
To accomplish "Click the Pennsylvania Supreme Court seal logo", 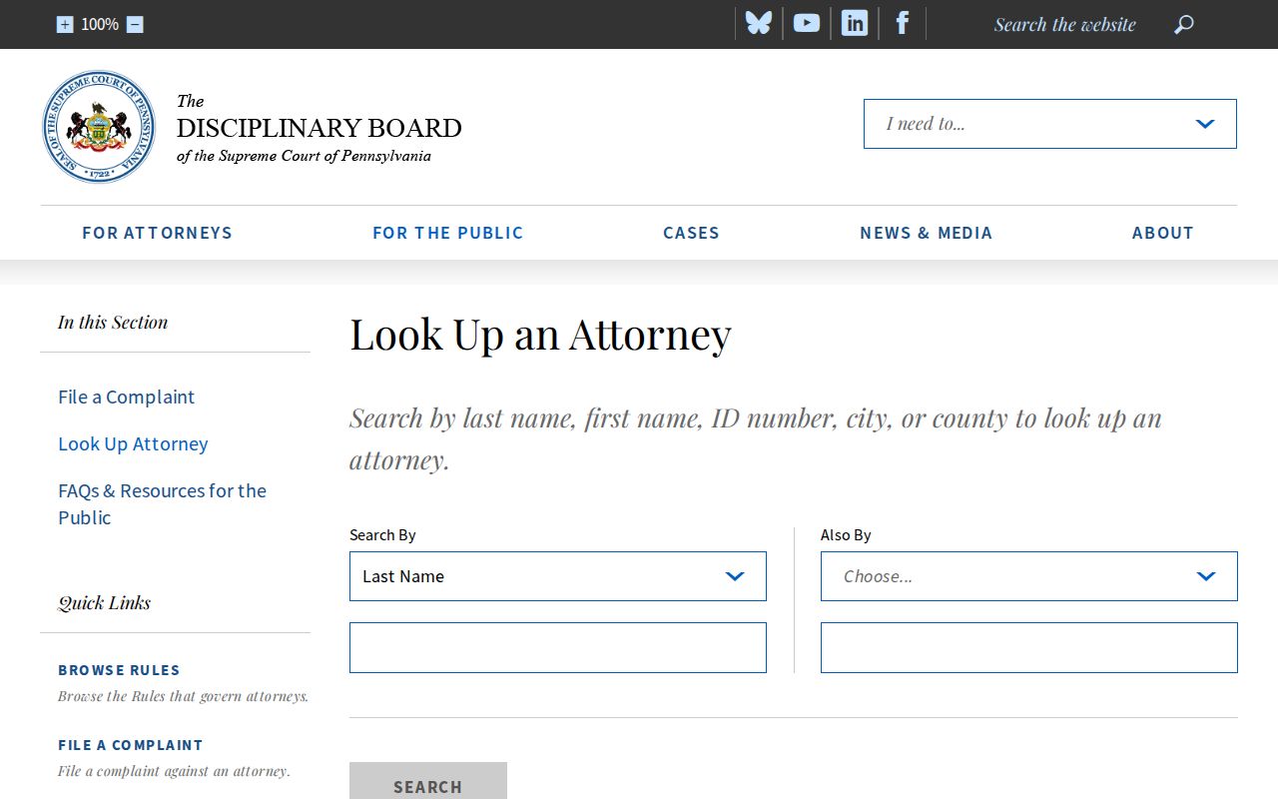I will (99, 127).
